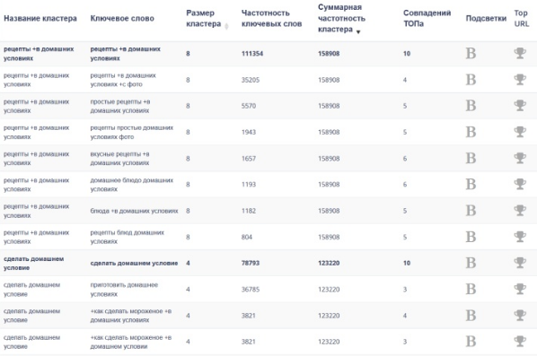
Task: Select keyword вкусные рецепты +в домашних условиях
Action: (x=119, y=159)
